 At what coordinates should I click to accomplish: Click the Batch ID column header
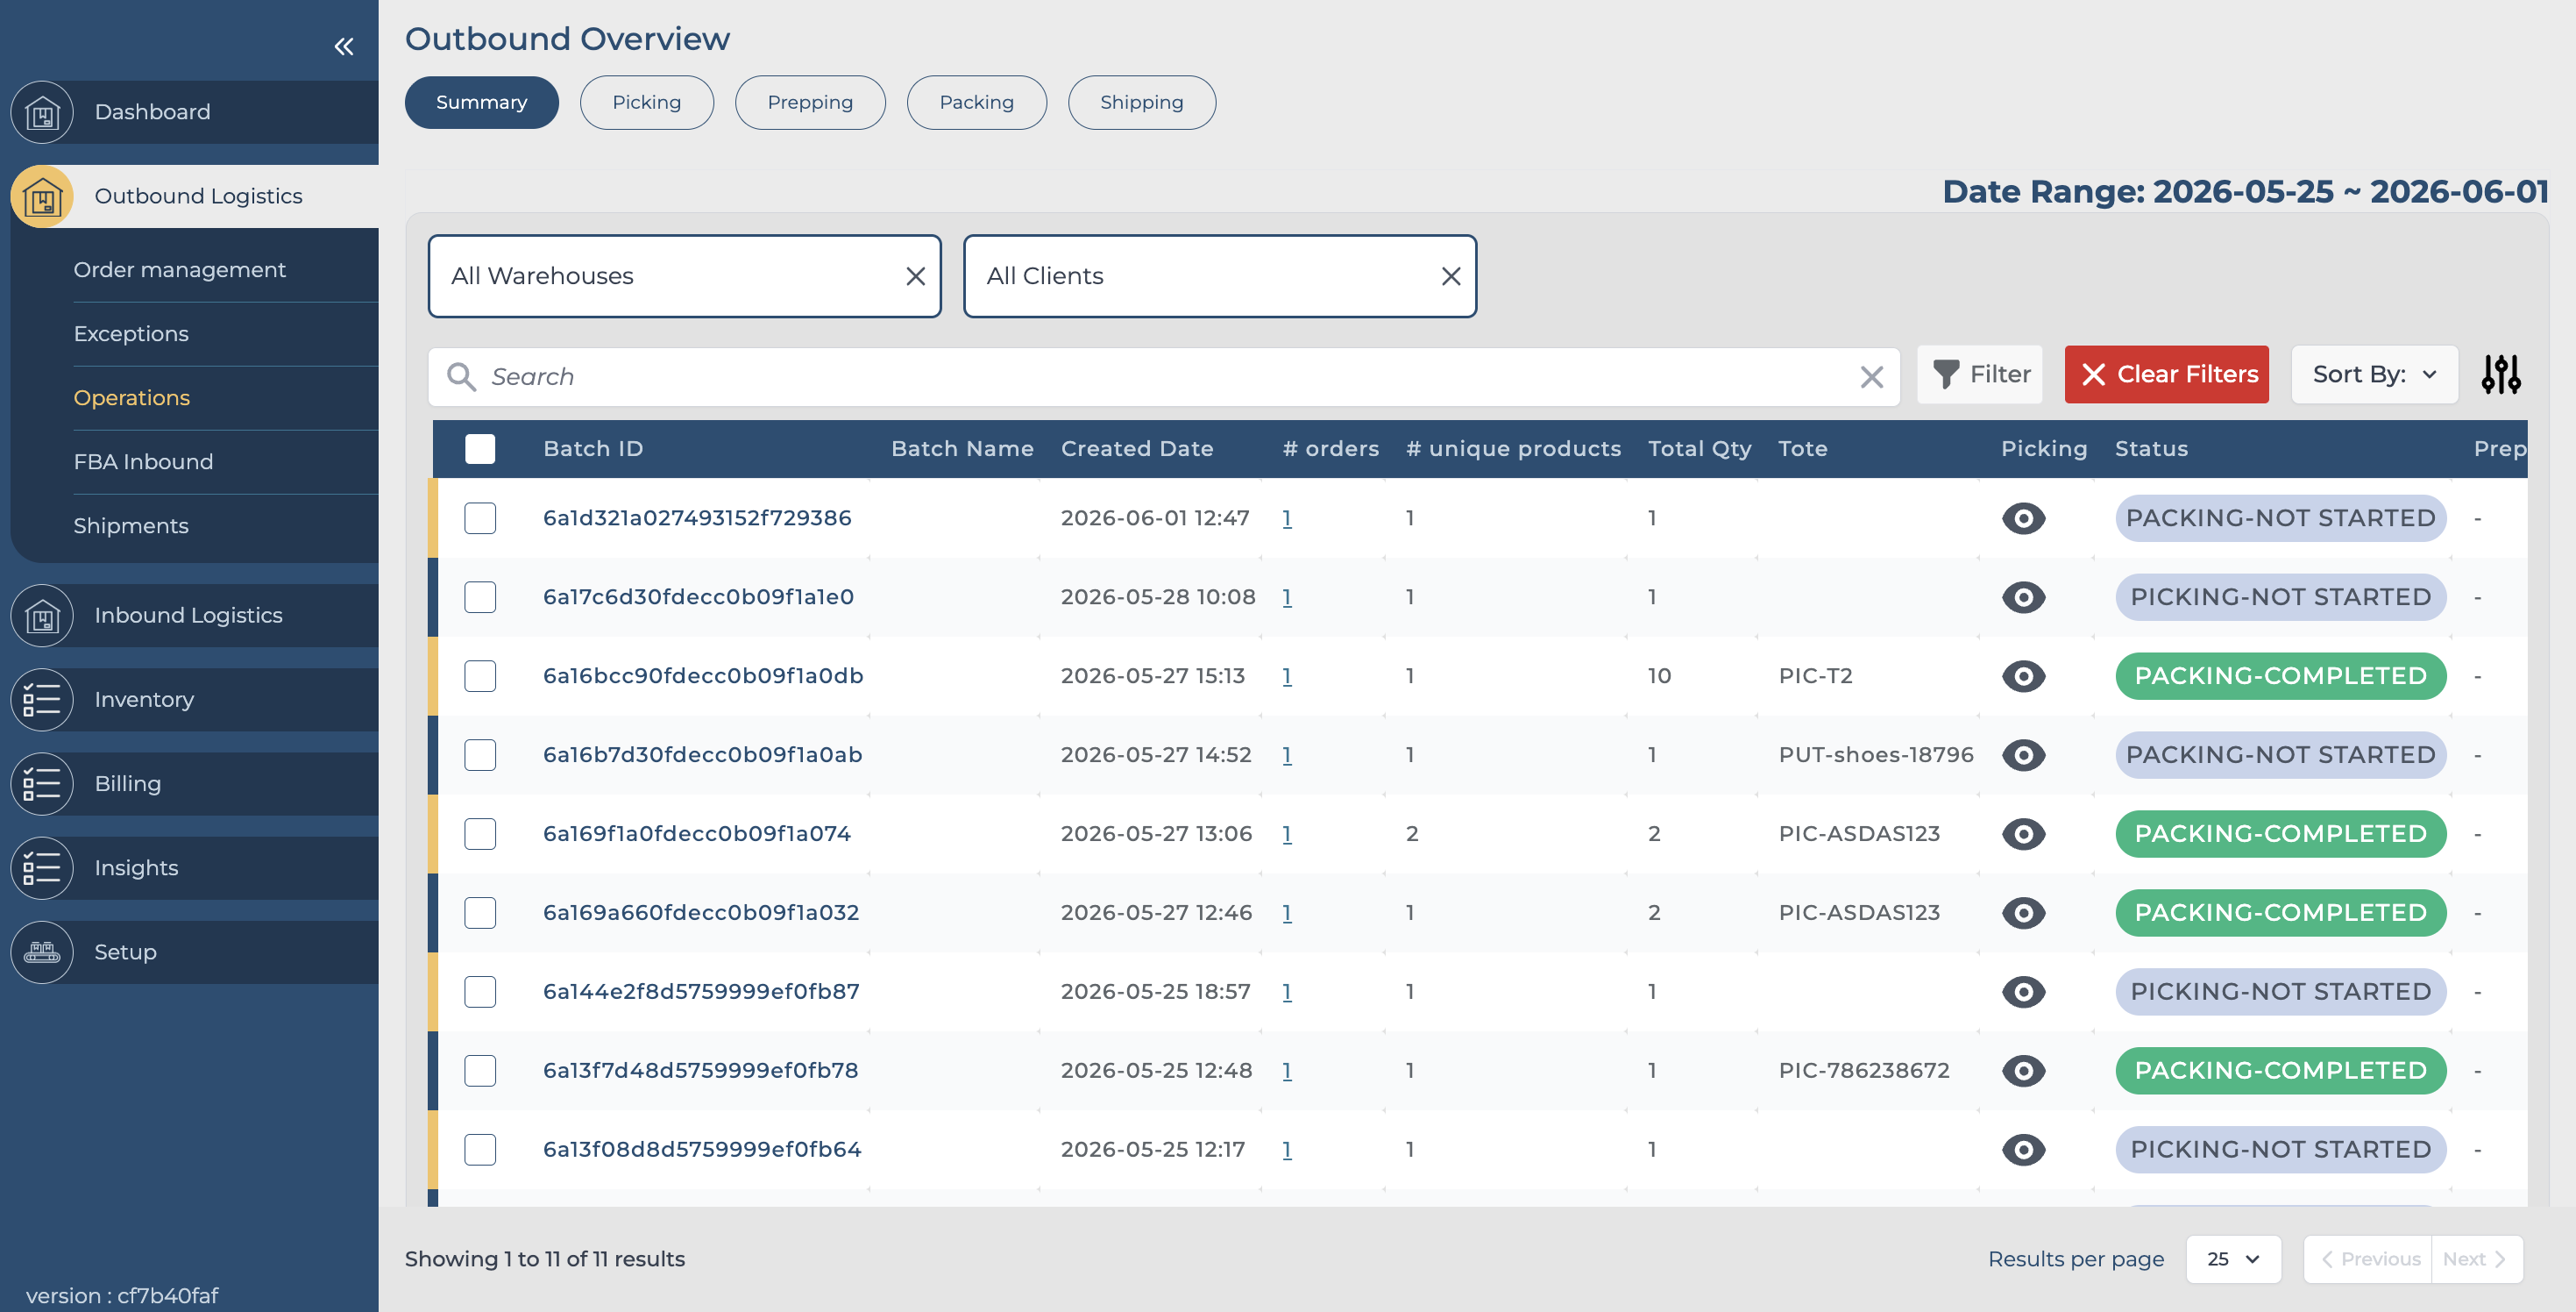pos(593,449)
